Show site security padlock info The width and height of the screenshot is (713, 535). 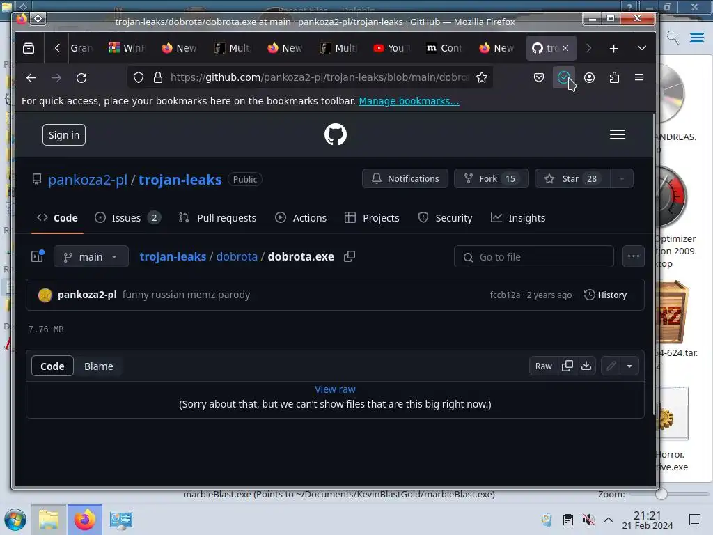click(x=158, y=78)
